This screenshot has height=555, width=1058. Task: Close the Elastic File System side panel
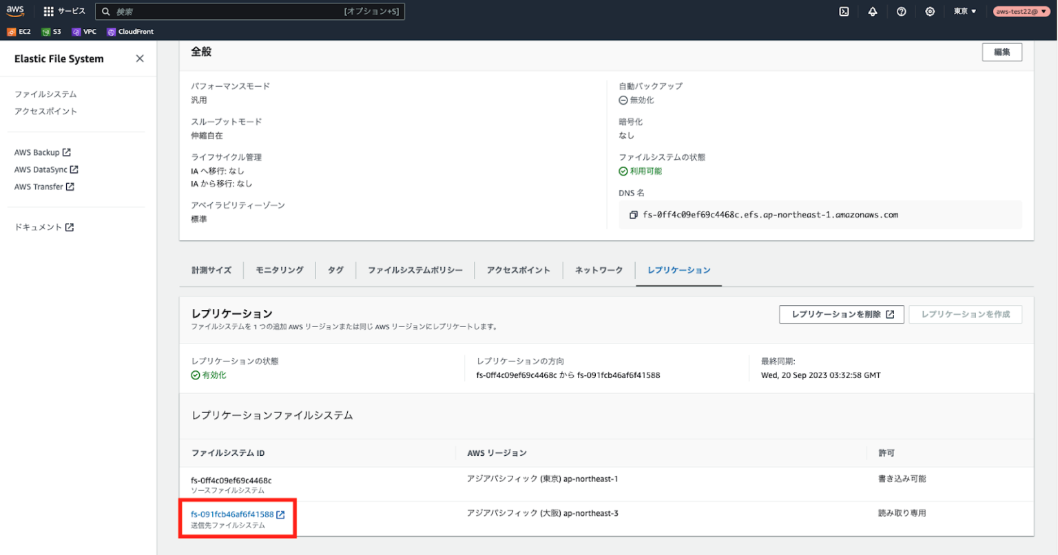[140, 59]
